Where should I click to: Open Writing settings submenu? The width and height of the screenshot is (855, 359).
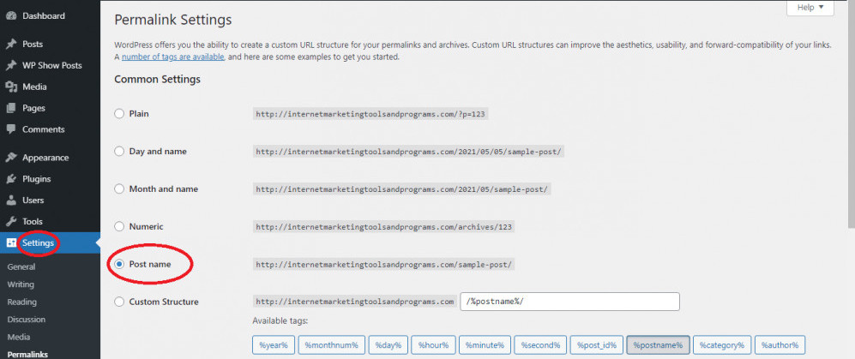[21, 284]
